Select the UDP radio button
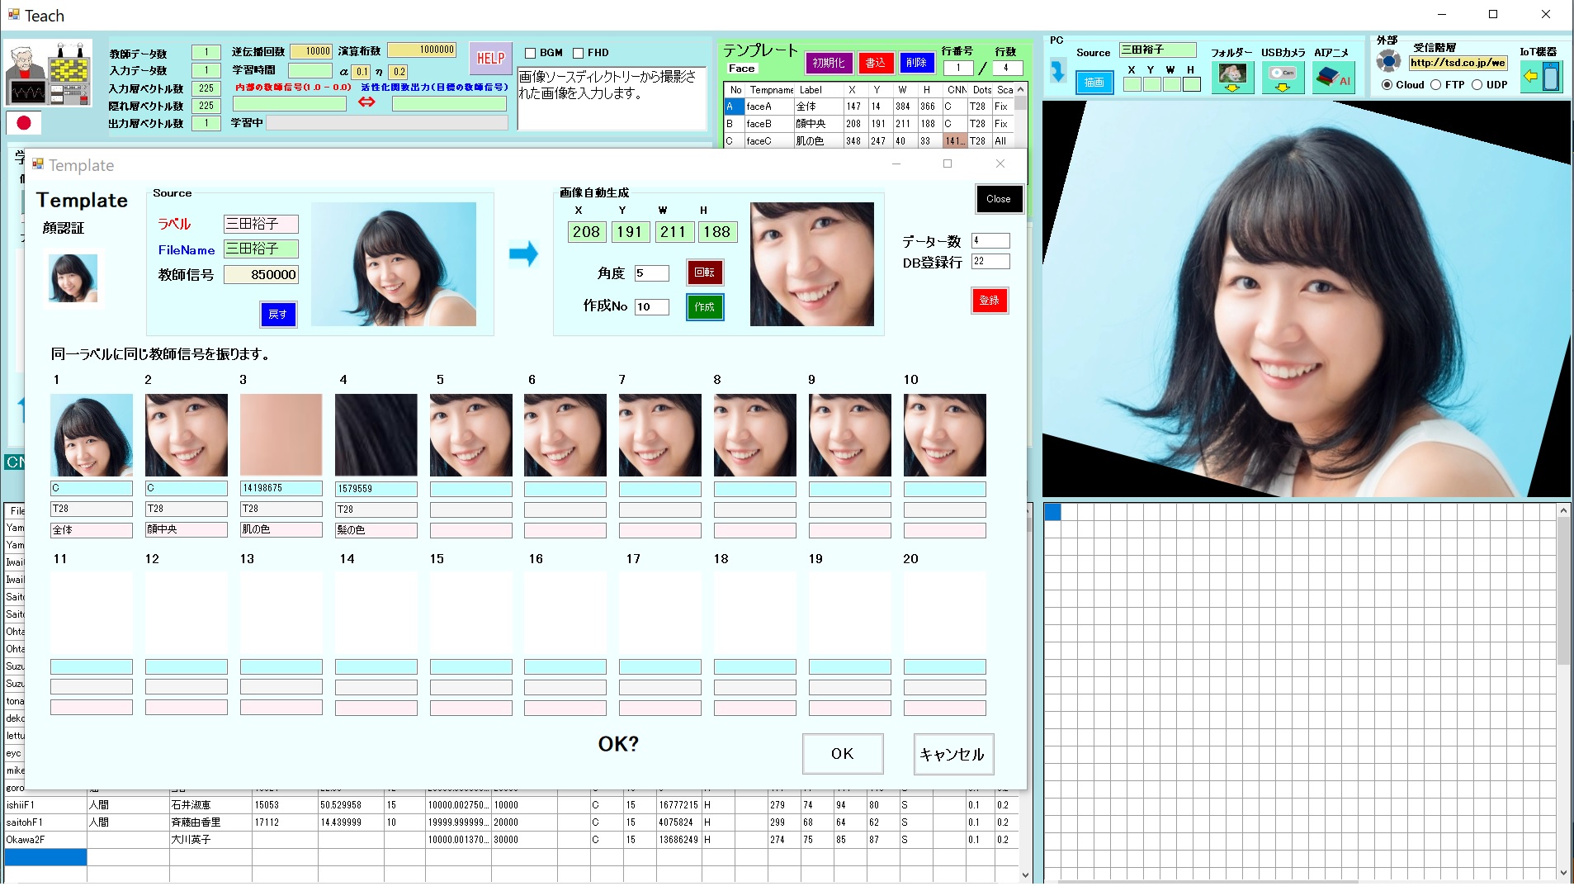This screenshot has height=891, width=1574. [x=1477, y=85]
